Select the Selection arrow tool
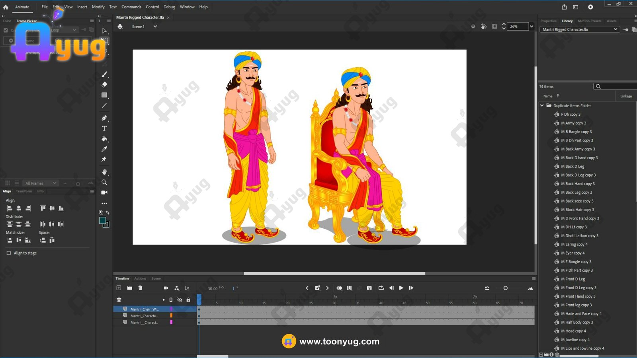 pos(104,31)
